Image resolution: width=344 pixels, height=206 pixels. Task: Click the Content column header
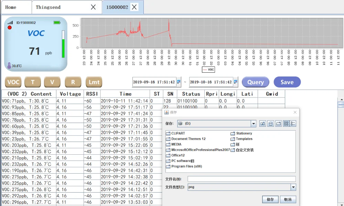tap(29, 94)
